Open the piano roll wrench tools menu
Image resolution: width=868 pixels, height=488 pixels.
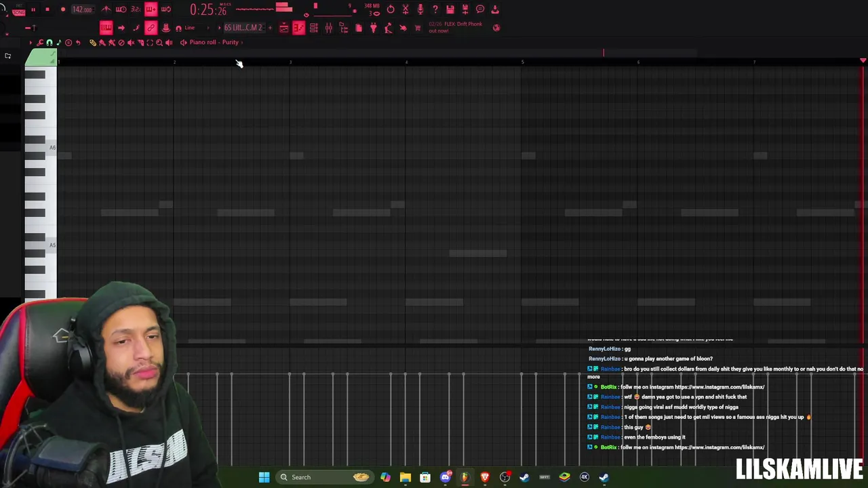click(x=40, y=42)
